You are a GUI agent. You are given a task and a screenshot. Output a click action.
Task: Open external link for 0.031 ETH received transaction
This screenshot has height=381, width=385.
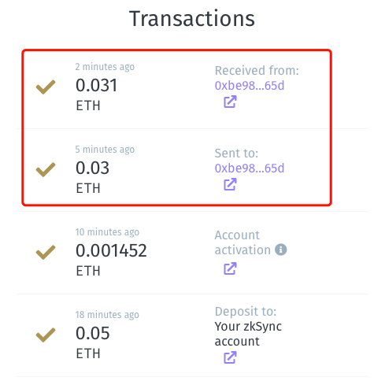click(x=230, y=102)
